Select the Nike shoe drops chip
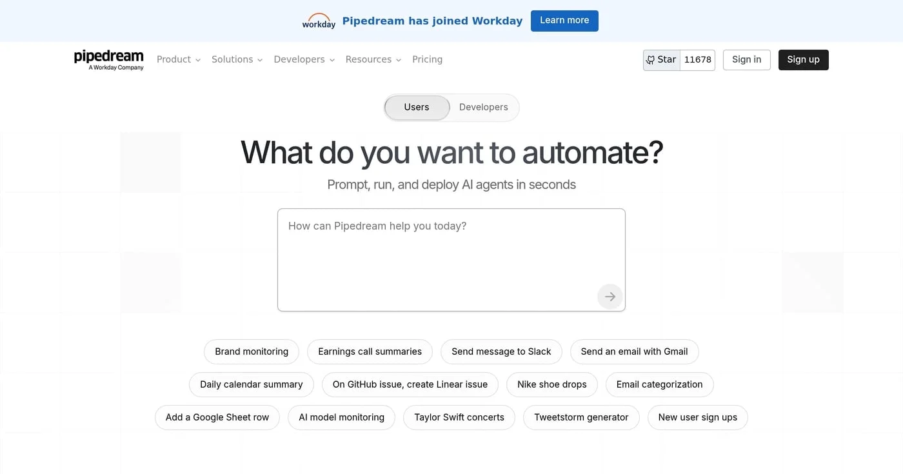 [552, 385]
